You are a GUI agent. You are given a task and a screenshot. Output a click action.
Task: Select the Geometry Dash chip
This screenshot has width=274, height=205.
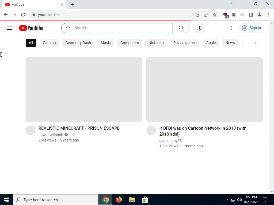point(78,43)
